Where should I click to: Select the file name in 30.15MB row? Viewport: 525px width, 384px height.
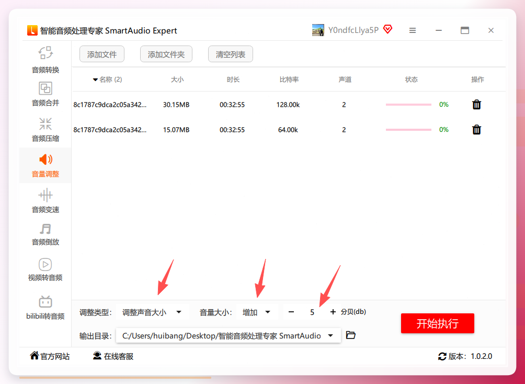click(110, 105)
